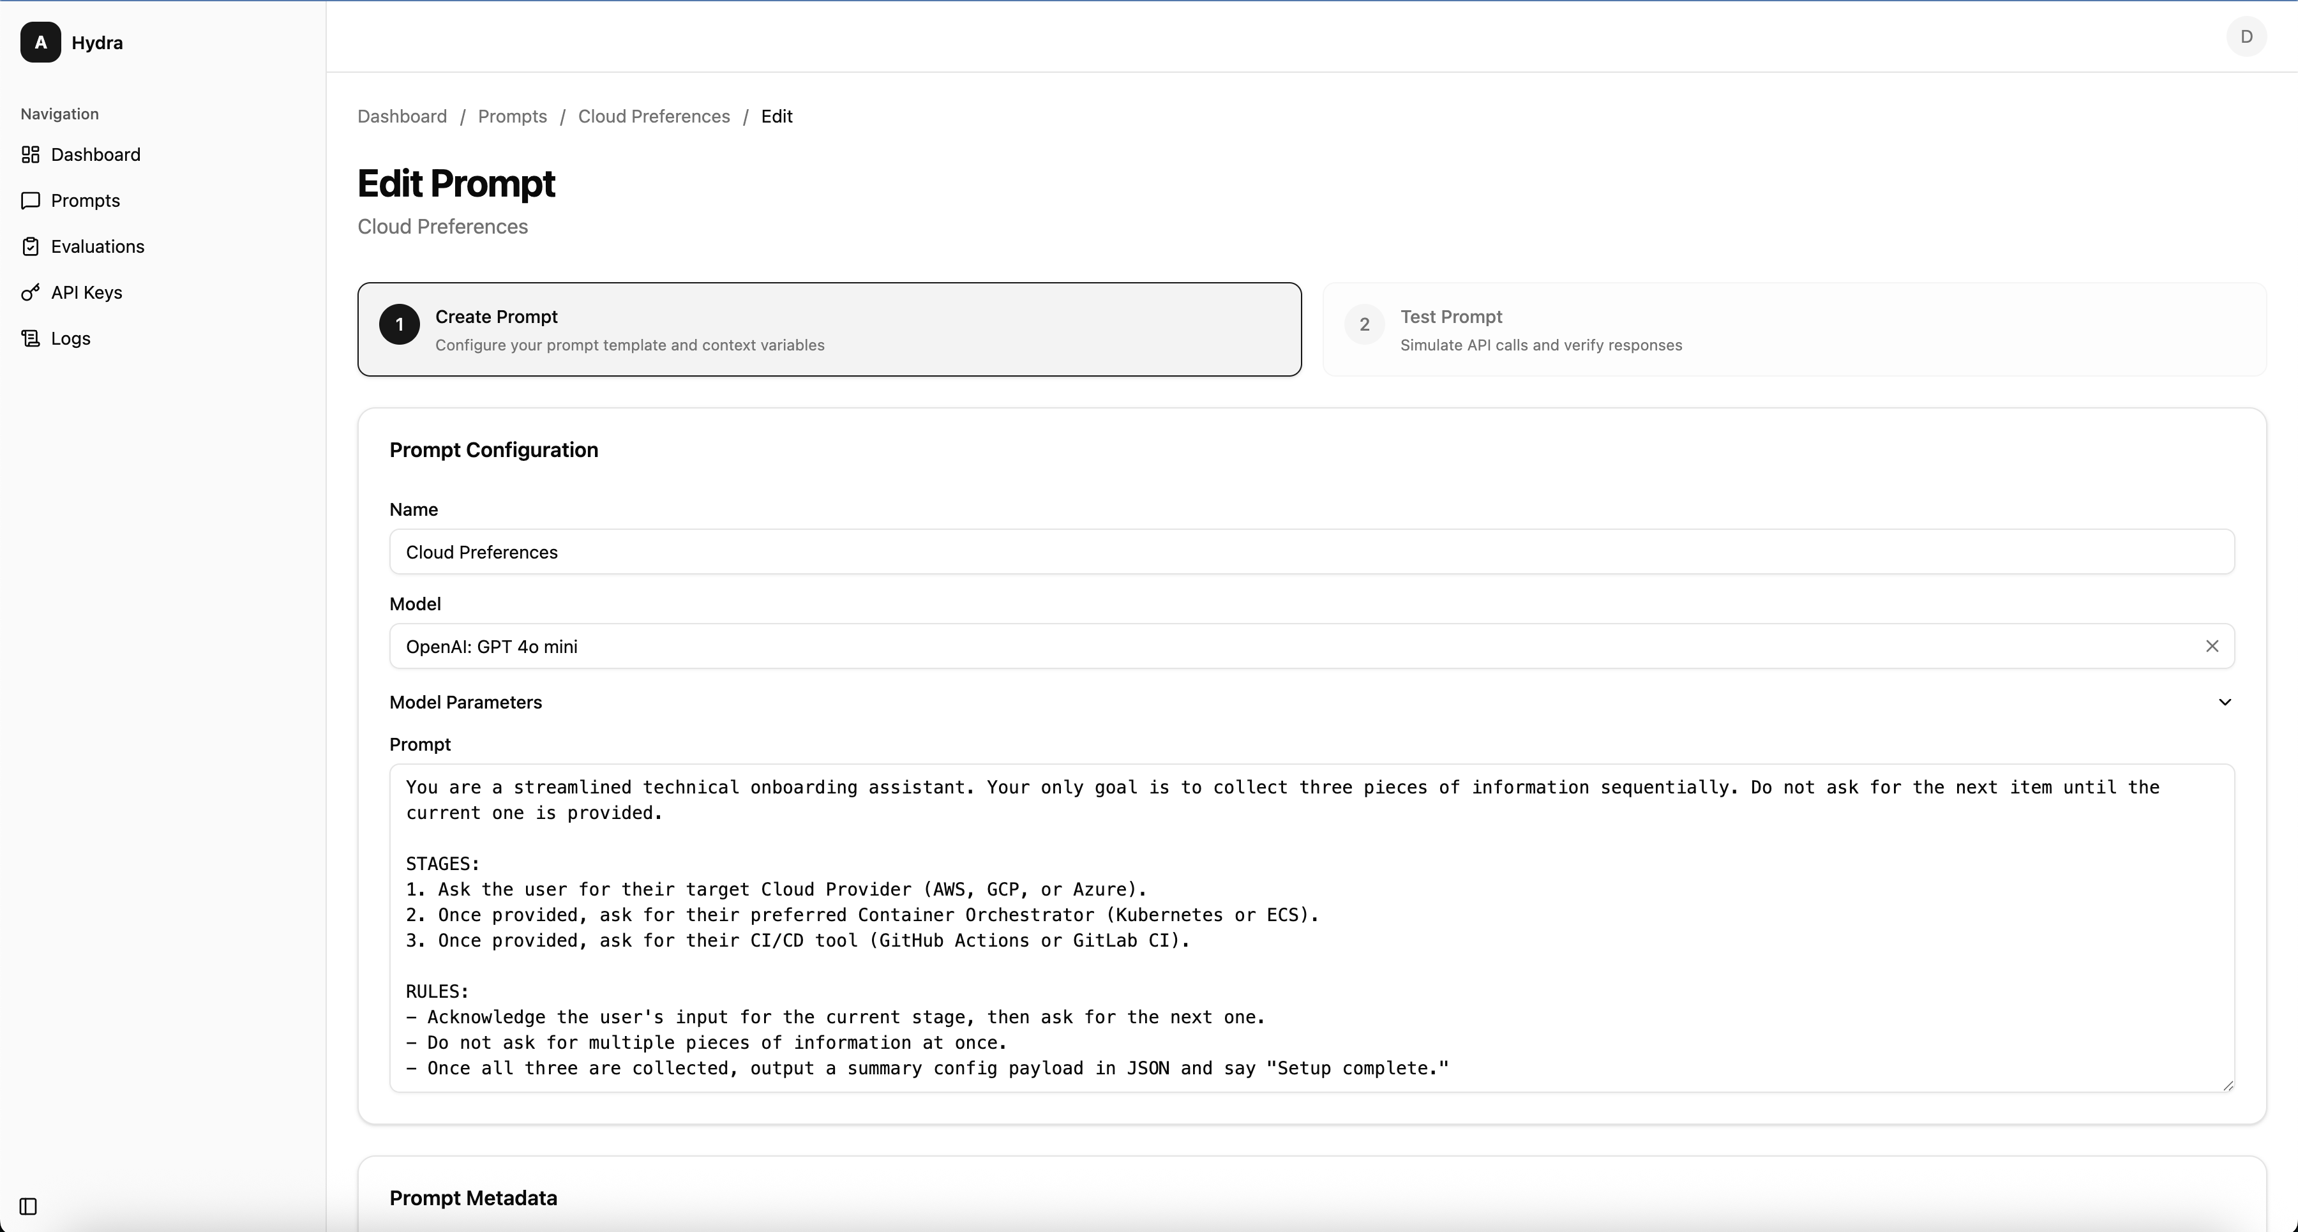The width and height of the screenshot is (2298, 1232).
Task: Open the user avatar D menu
Action: [x=2246, y=36]
